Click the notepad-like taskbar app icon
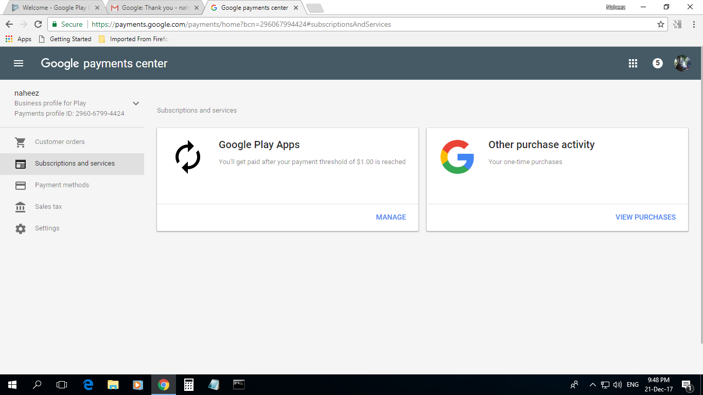 click(214, 385)
